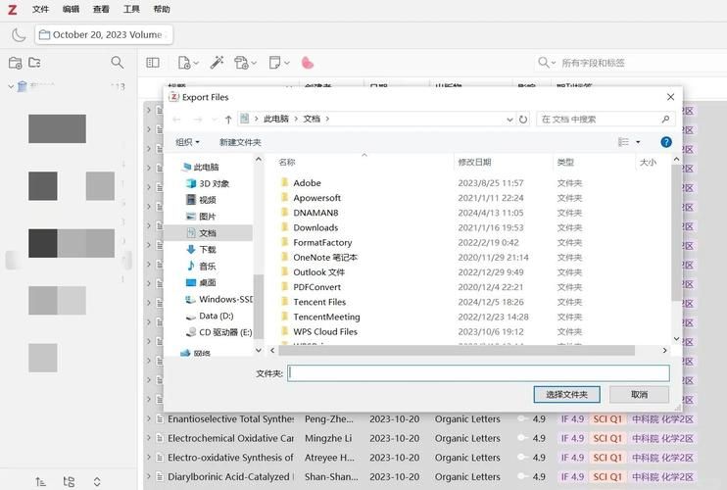Click the pink plugin icon in toolbar

coord(308,63)
